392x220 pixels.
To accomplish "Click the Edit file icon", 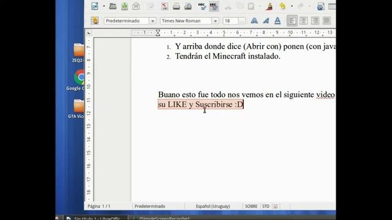I will [151, 6].
